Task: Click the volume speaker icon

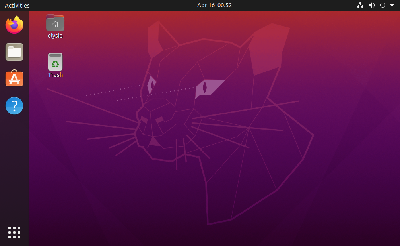Action: point(372,5)
